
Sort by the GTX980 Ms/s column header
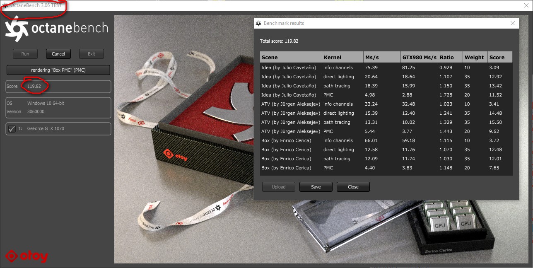point(419,57)
